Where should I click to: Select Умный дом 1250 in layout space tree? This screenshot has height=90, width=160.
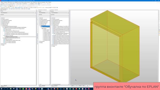43,24
